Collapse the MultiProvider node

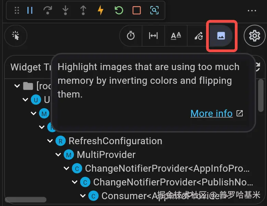[x=58, y=154]
